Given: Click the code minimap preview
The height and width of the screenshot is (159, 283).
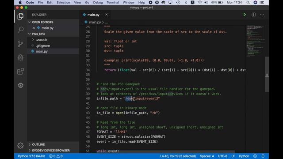Looking at the screenshot, I should 256,41.
